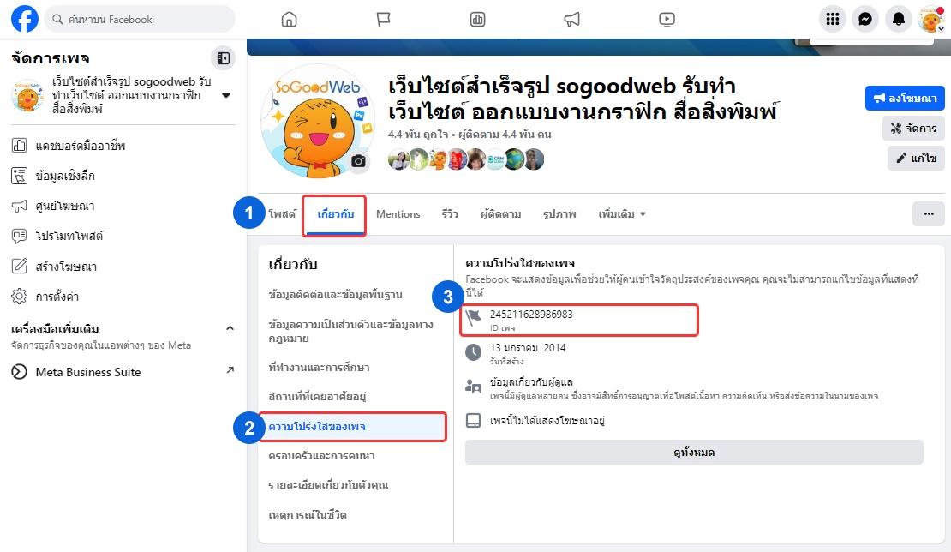Screen dimensions: 951x552
Task: Click the search Facebook field
Action: pyautogui.click(x=141, y=20)
